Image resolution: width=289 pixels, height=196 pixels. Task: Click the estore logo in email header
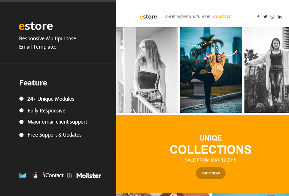pyautogui.click(x=149, y=17)
